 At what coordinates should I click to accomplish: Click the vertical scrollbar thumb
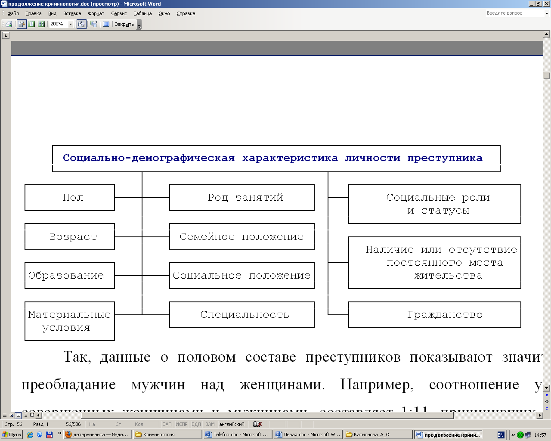click(x=547, y=76)
